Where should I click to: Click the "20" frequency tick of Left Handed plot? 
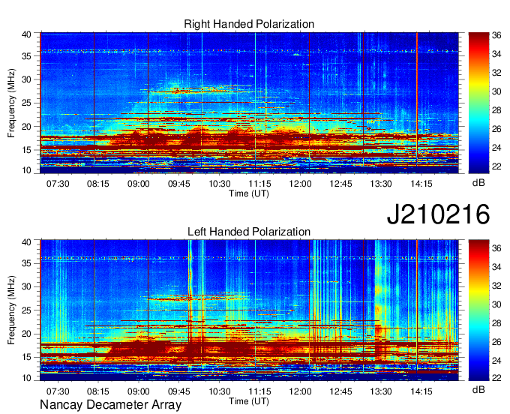27,334
